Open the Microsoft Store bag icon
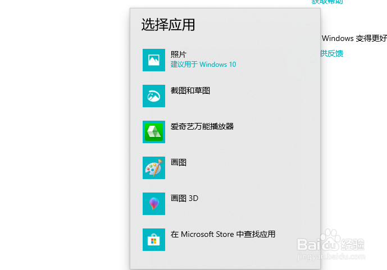 coord(154,240)
